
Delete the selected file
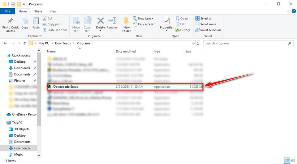pos(100,24)
